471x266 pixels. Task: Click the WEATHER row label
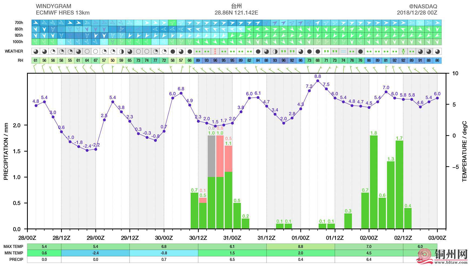[x=14, y=51]
